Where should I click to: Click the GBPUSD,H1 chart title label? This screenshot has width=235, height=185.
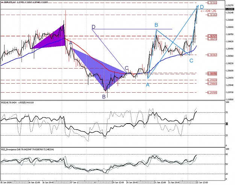pyautogui.click(x=9, y=2)
